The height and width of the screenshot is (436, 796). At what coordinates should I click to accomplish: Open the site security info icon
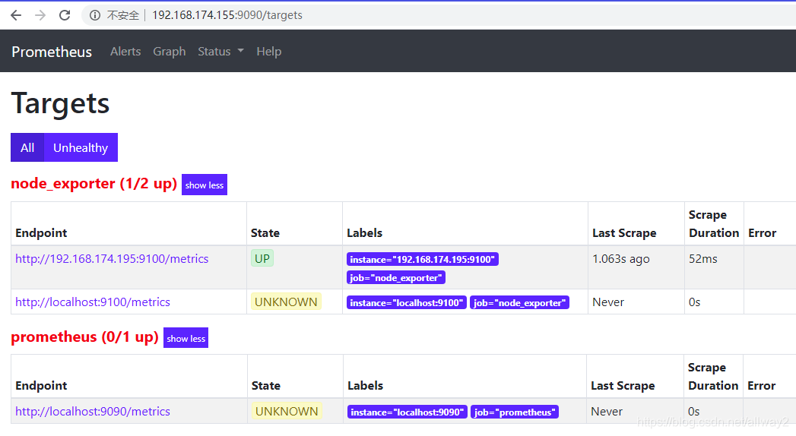pos(95,15)
